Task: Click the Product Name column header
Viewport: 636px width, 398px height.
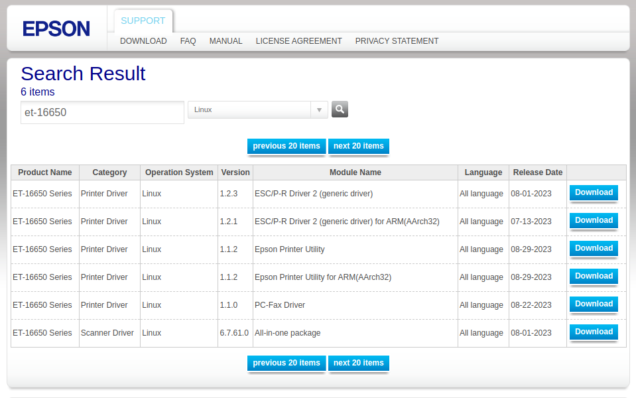Action: point(45,172)
